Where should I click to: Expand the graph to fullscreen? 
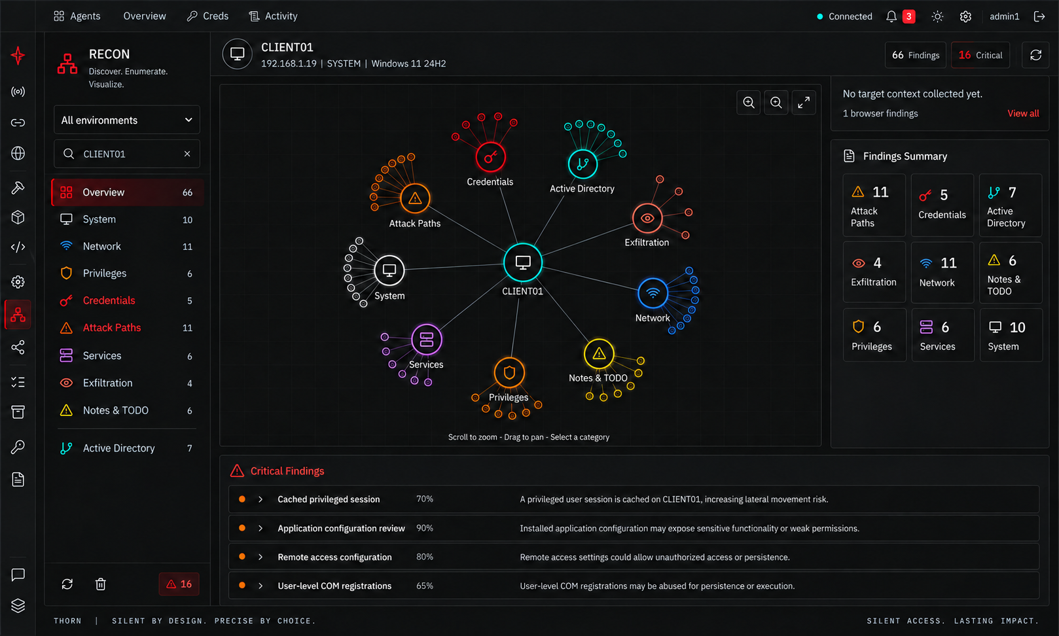pyautogui.click(x=804, y=102)
